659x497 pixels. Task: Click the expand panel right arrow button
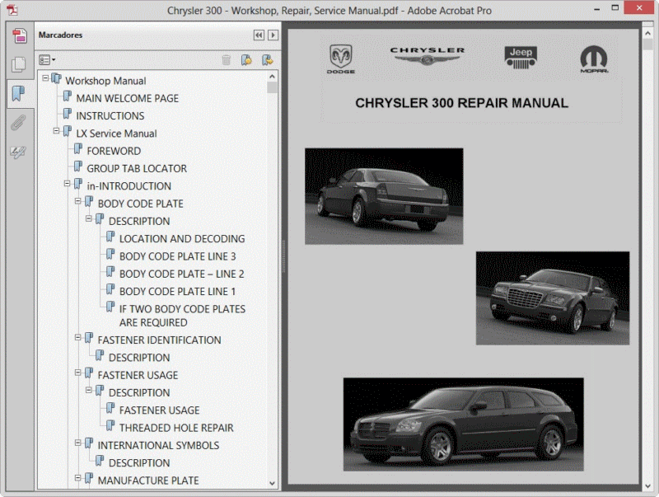click(273, 35)
